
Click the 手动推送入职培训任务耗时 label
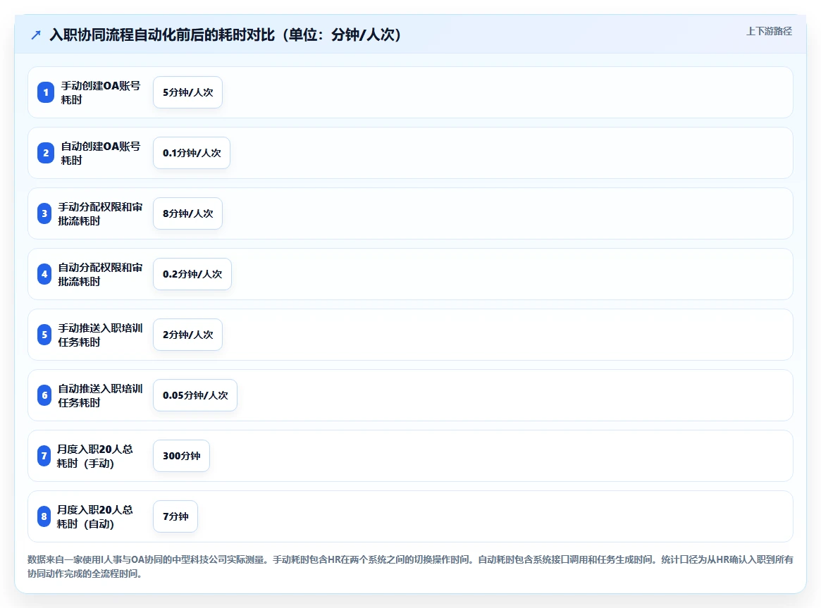click(100, 335)
